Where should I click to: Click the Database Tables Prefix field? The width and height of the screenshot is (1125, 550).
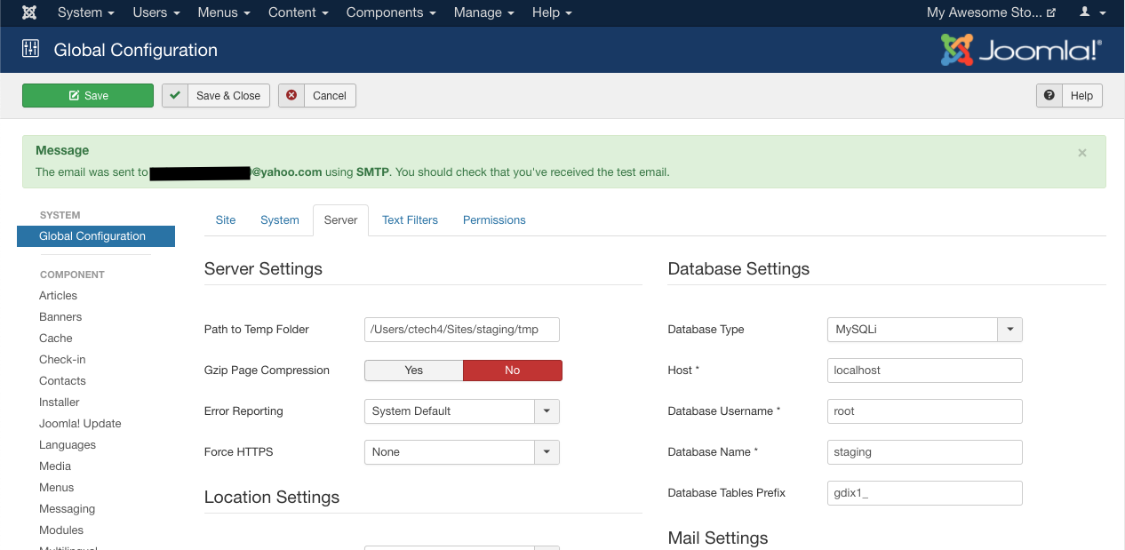(x=925, y=493)
